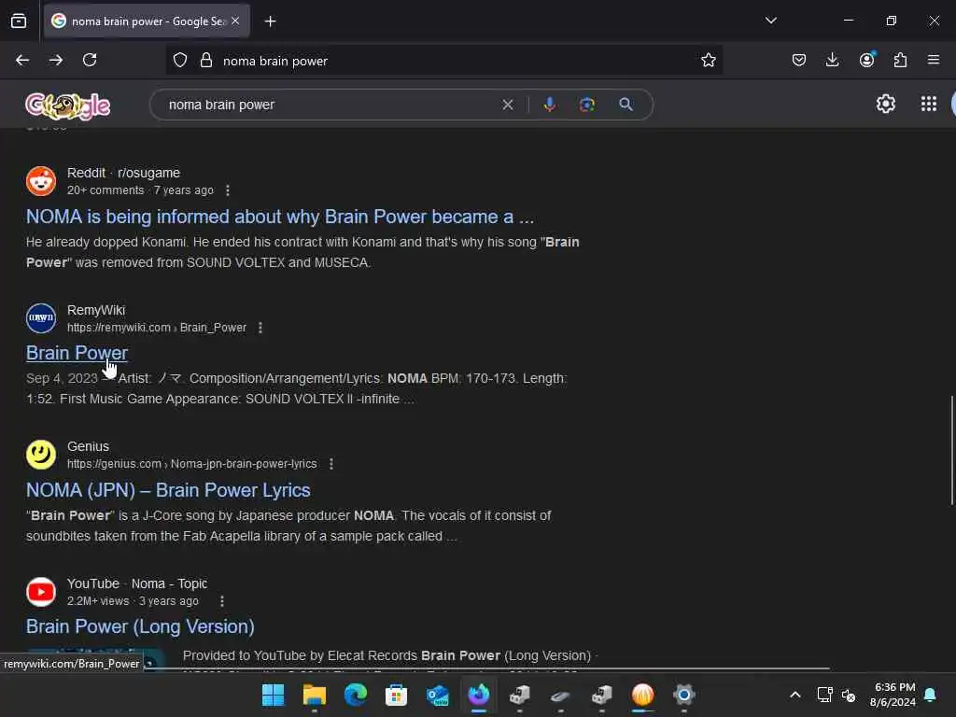Open network display tray icon
The width and height of the screenshot is (956, 717).
tap(824, 695)
